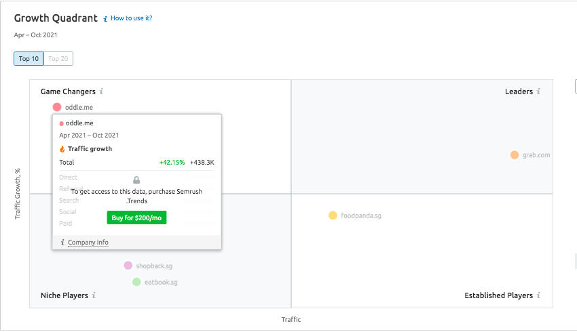Select the red oddle.me data point
Viewport: 577px width, 332px height.
point(57,107)
